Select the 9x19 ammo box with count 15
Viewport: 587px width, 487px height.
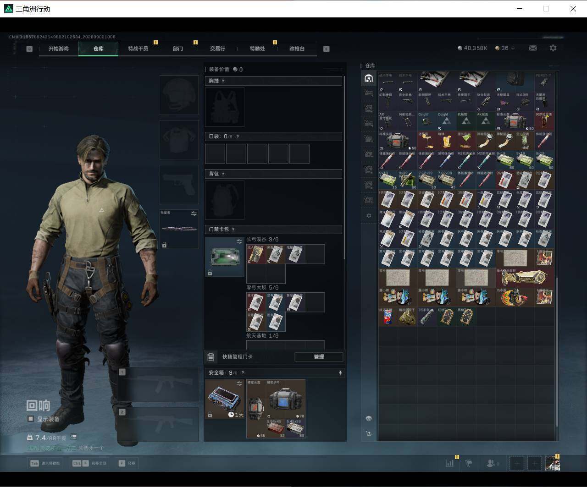(x=388, y=180)
